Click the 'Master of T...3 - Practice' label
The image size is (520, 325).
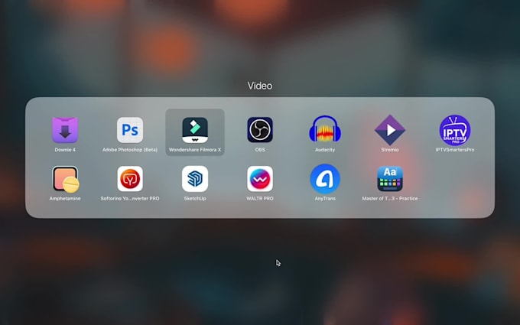tap(390, 199)
